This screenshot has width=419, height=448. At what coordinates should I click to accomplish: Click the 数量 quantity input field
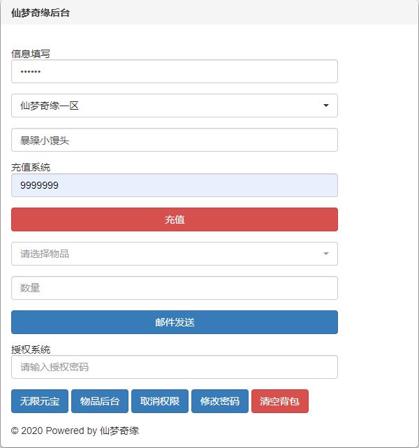tap(174, 288)
